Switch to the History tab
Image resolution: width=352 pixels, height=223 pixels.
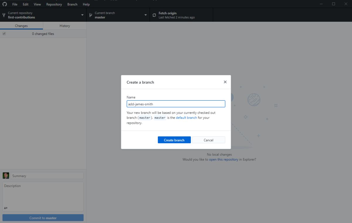(x=65, y=26)
